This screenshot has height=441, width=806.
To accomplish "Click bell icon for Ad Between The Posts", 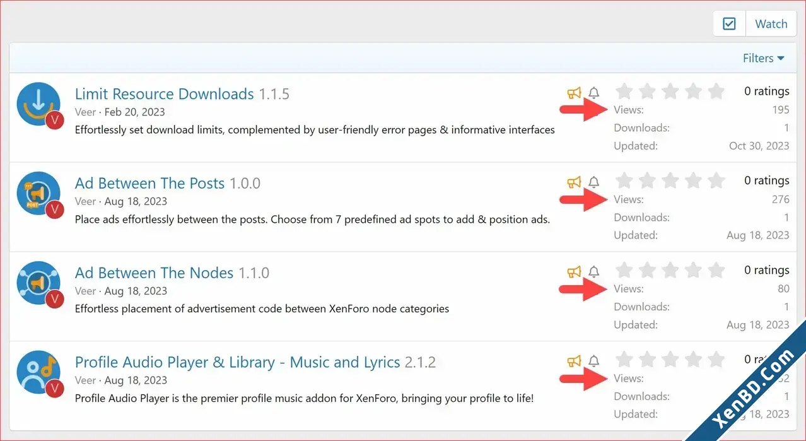I will tap(593, 183).
